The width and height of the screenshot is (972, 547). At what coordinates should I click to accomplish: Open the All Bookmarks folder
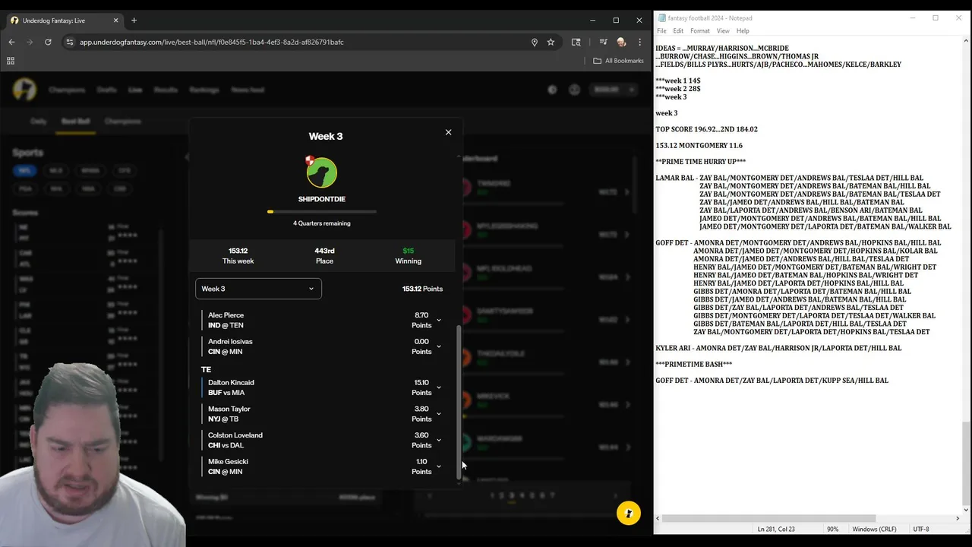tap(618, 61)
